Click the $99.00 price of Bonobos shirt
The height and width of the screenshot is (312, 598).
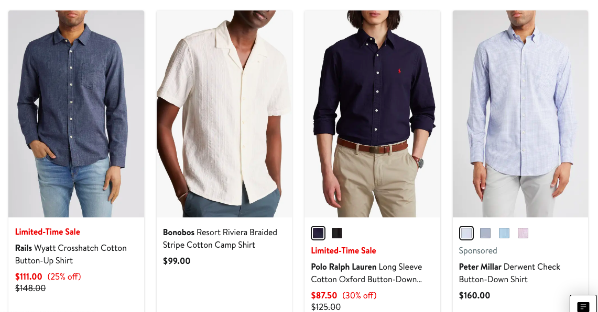(177, 261)
